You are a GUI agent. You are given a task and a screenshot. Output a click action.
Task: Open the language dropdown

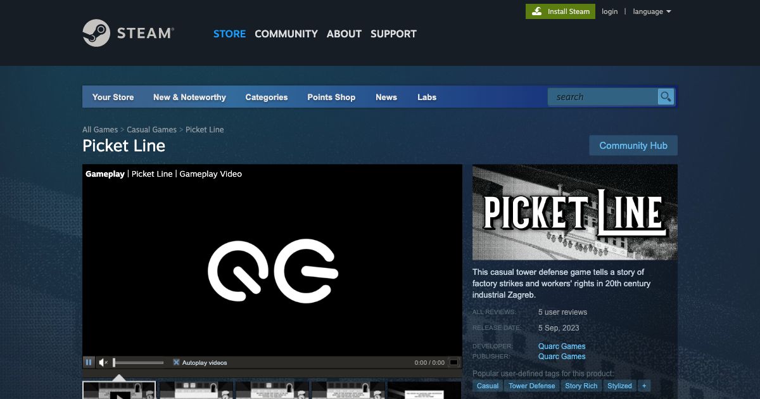651,11
